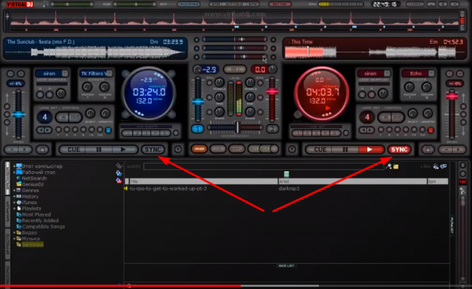Expand the Genres tree node
The height and width of the screenshot is (289, 472).
[14, 190]
